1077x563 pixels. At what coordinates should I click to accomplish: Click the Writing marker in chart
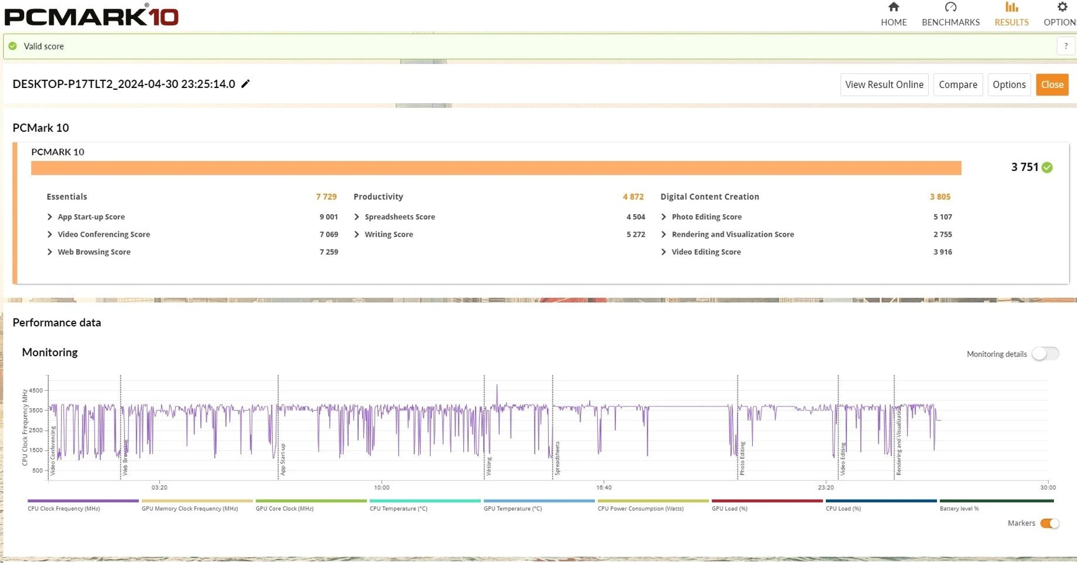(x=489, y=467)
